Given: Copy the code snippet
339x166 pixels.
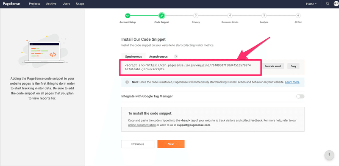Looking at the screenshot, I should coord(293,66).
